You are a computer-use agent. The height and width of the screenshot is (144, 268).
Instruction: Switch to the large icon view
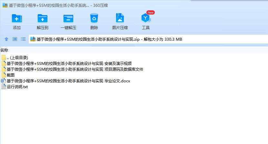pyautogui.click(x=15, y=39)
